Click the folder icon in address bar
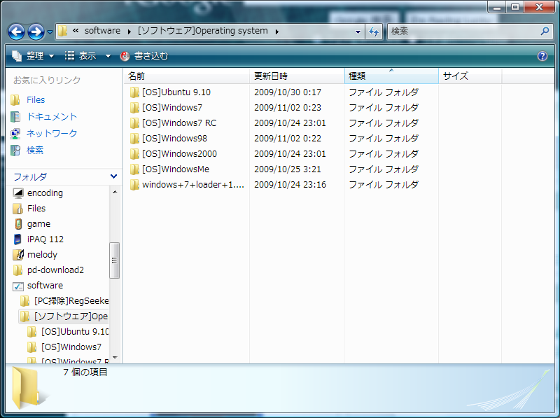 coord(62,31)
